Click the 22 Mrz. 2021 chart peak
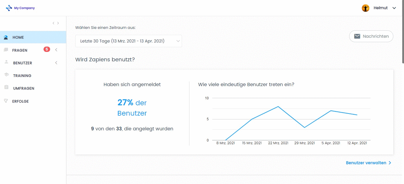404x184 pixels. click(278, 106)
